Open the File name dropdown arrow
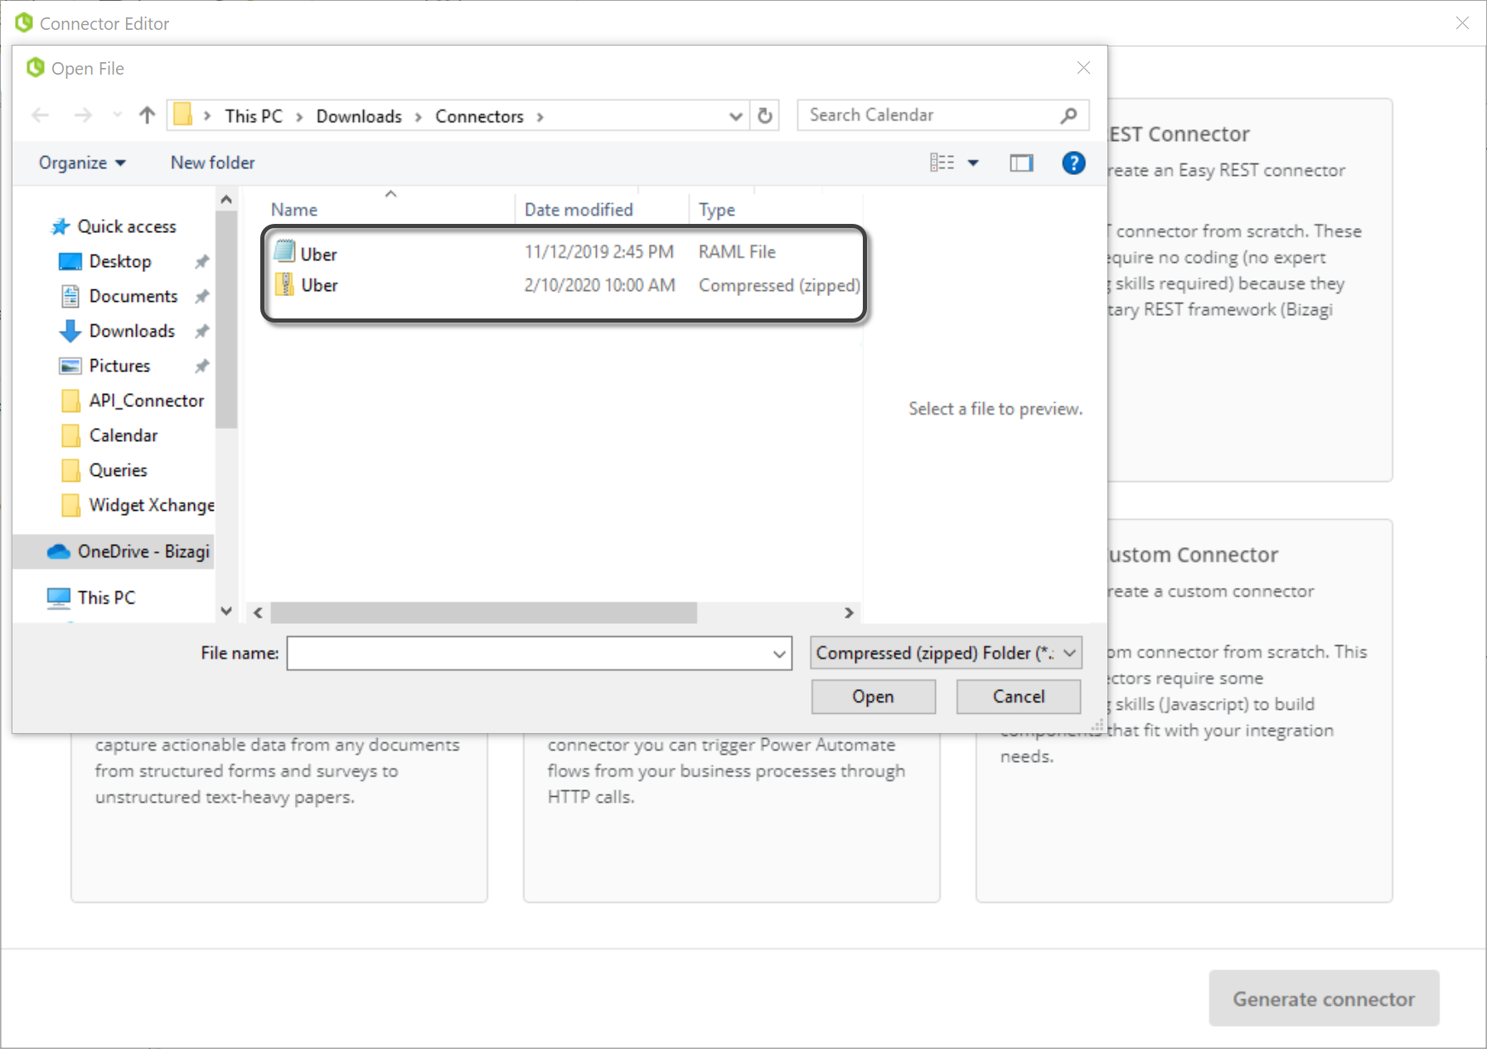This screenshot has height=1049, width=1487. click(x=779, y=653)
